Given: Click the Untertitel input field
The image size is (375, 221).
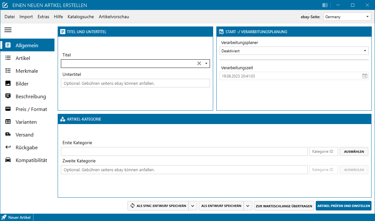Looking at the screenshot, I should [135, 83].
